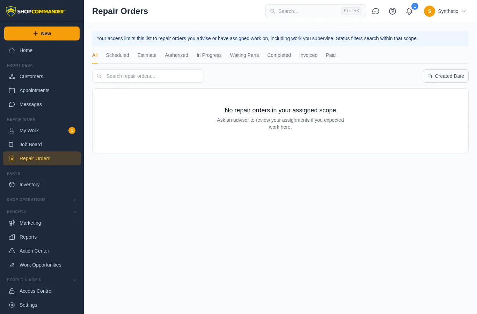The height and width of the screenshot is (314, 477).
Task: Click the Work Opportunities trend icon
Action: (12, 265)
